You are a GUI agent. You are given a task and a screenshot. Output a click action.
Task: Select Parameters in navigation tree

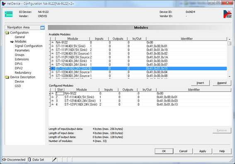[22, 50]
